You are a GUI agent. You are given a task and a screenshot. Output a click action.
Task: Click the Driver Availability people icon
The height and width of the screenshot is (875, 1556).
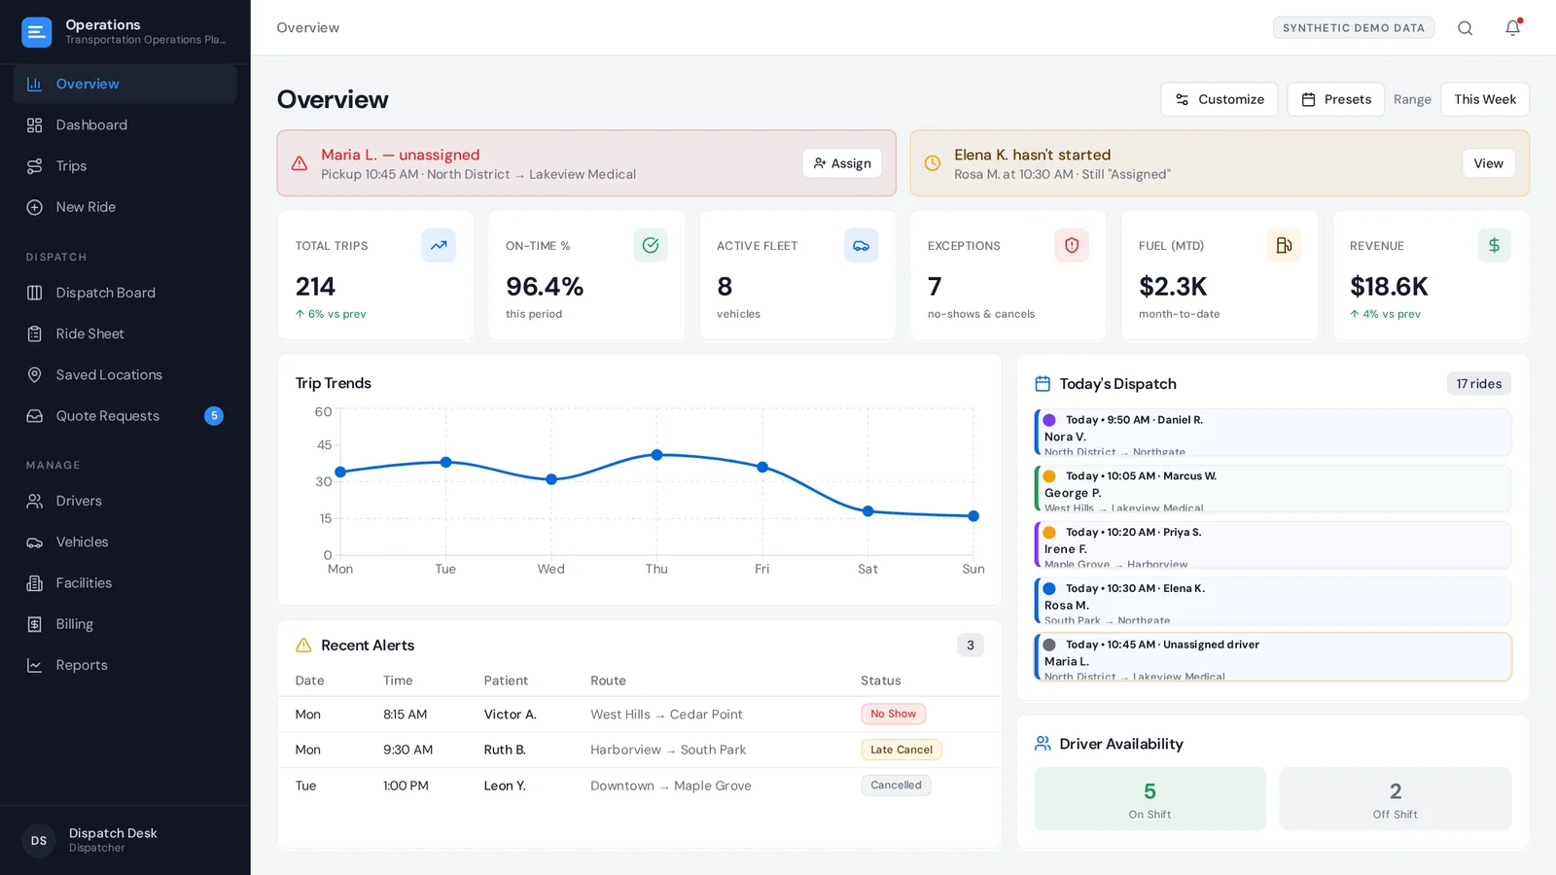click(1043, 744)
